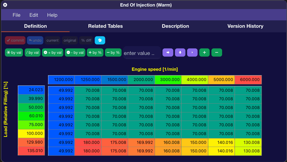Viewport: 287px width, 162px height.
Task: Toggle the % diff view button
Action: (86, 40)
